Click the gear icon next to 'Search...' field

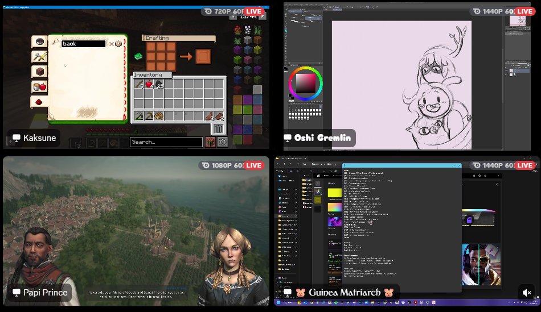(223, 142)
